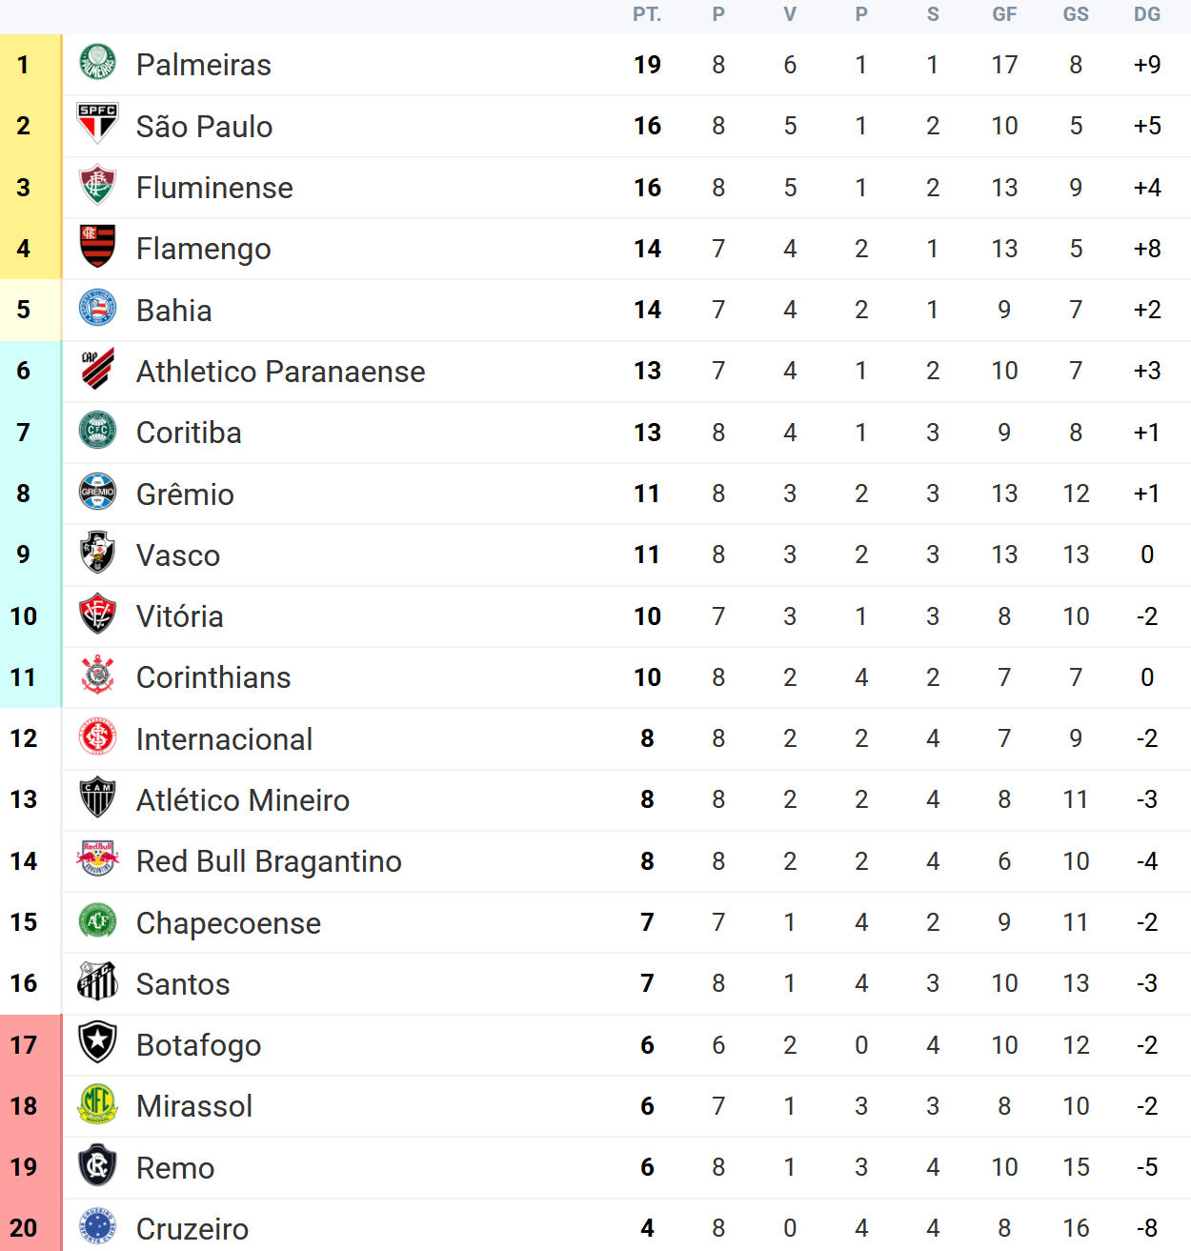Viewport: 1191px width, 1251px height.
Task: Click the Santos team name
Action: [183, 984]
